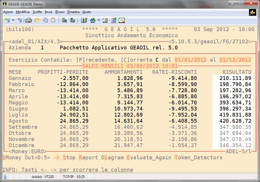
Task: Open the Aiuto menu
Action: 87,12
